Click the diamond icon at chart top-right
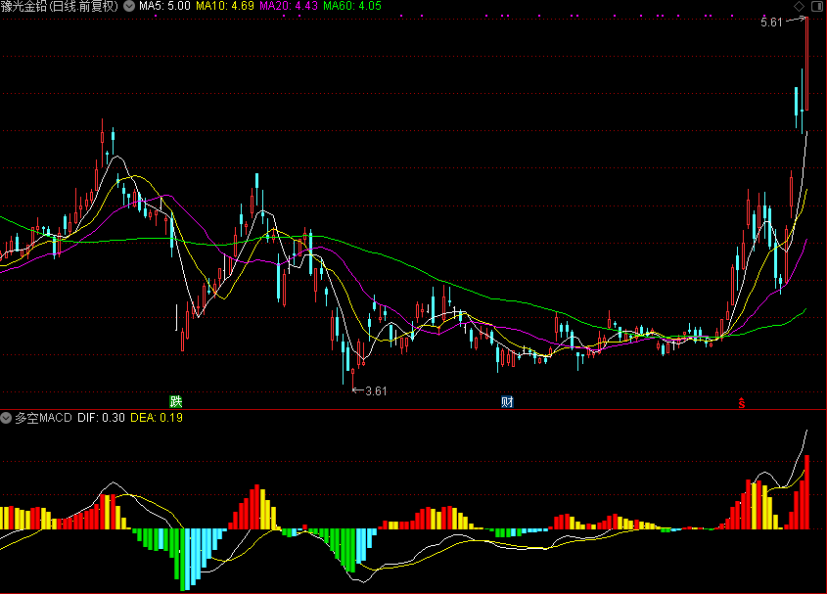The width and height of the screenshot is (827, 594). 799,6
